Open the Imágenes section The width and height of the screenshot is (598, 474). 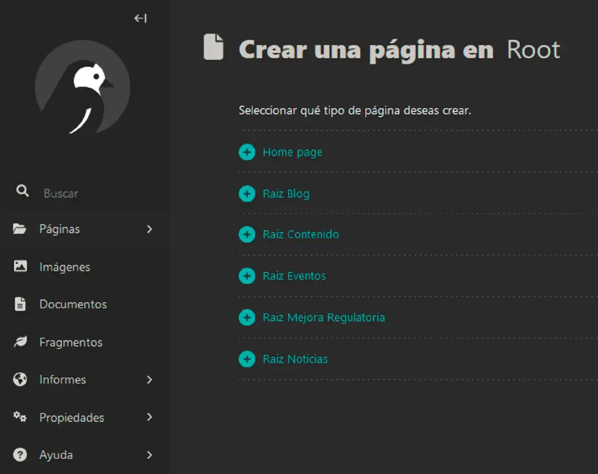(65, 267)
